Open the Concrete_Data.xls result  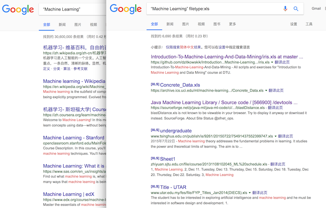[180, 85]
